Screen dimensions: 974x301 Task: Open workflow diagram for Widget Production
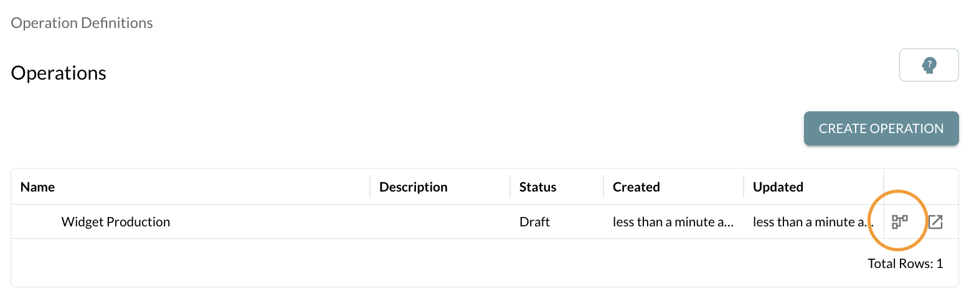pos(900,222)
